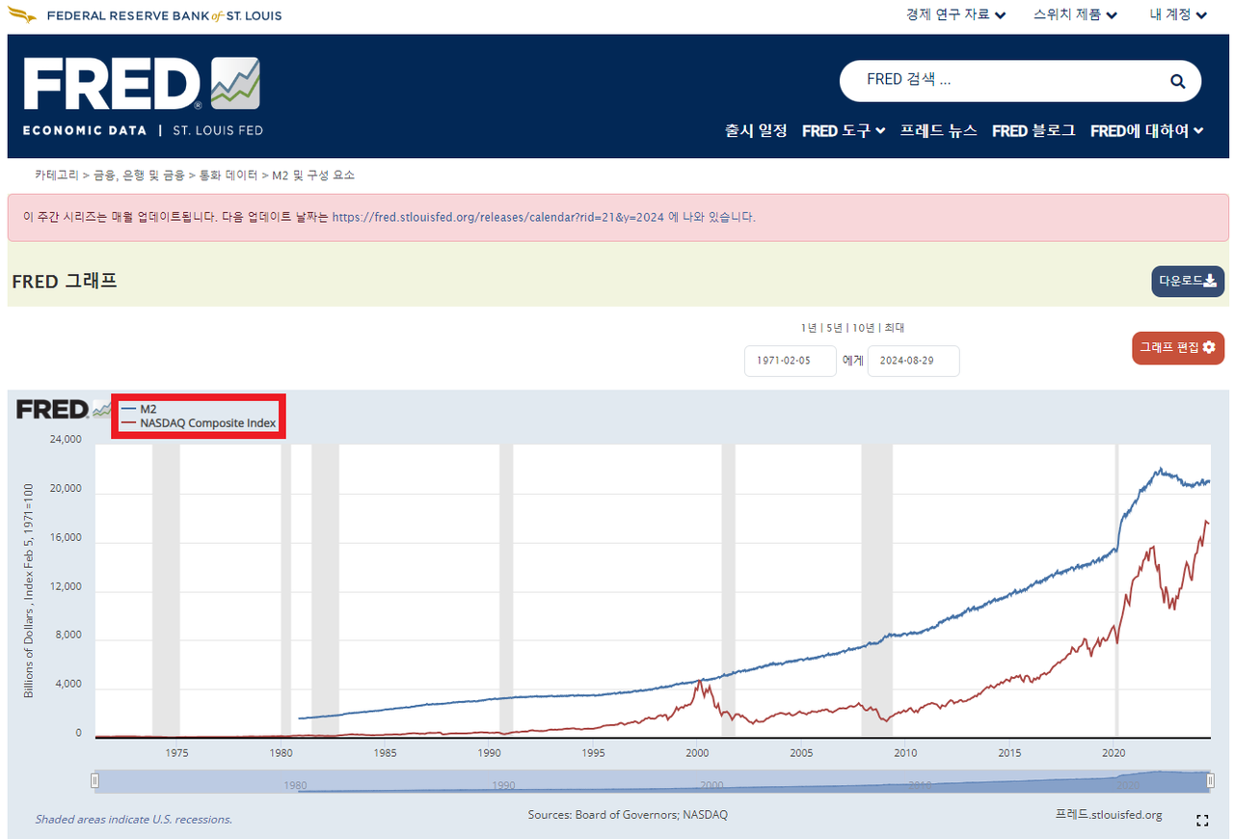
Task: Select the 5년 time range link
Action: 835,328
